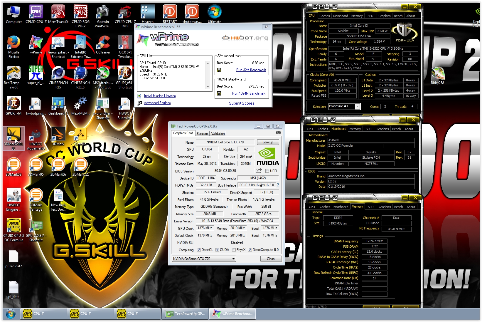Launch CINEBENCH R15 desktop icon

click(58, 78)
